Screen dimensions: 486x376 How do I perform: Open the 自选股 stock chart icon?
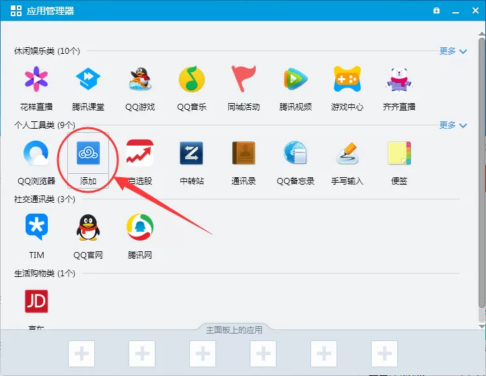click(140, 153)
